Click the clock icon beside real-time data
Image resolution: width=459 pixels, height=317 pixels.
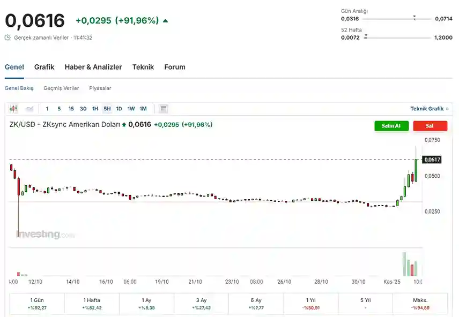[x=8, y=37]
